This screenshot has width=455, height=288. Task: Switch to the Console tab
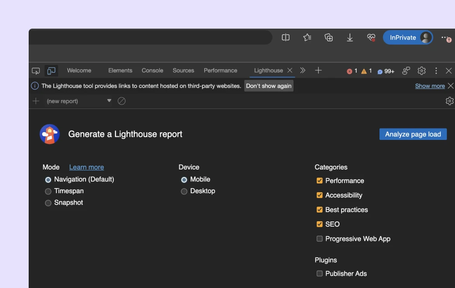[152, 70]
